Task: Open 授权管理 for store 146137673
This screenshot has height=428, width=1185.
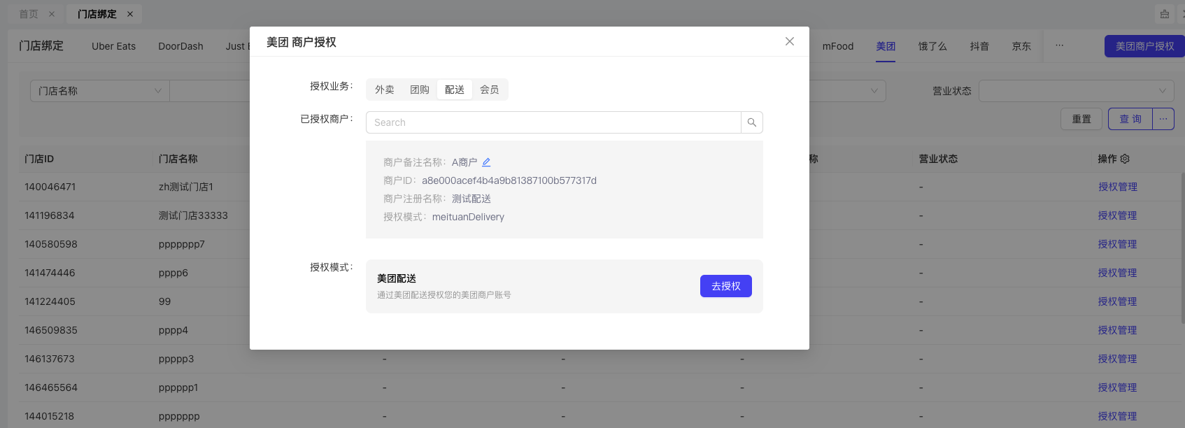Action: click(x=1118, y=359)
